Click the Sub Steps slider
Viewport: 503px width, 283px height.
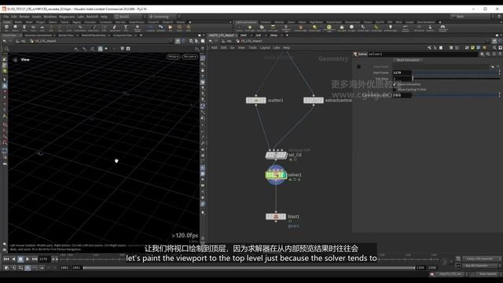tap(456, 79)
